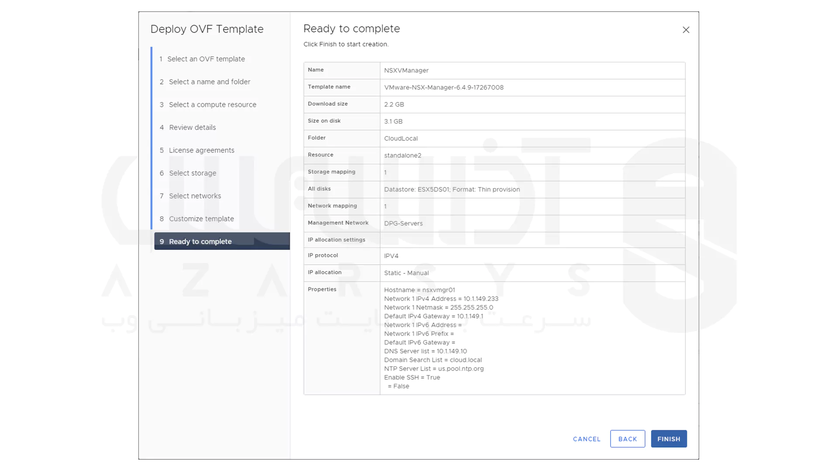Select the Network 1 IPv6 Prefix = line
The width and height of the screenshot is (838, 471).
coord(419,334)
